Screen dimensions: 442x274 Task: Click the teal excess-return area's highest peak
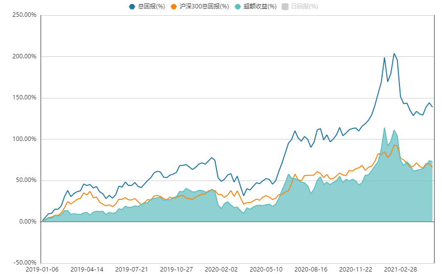tap(385, 128)
